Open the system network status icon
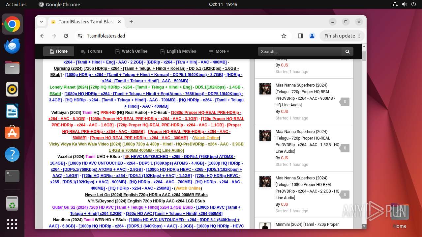This screenshot has width=422, height=237. coord(395,4)
